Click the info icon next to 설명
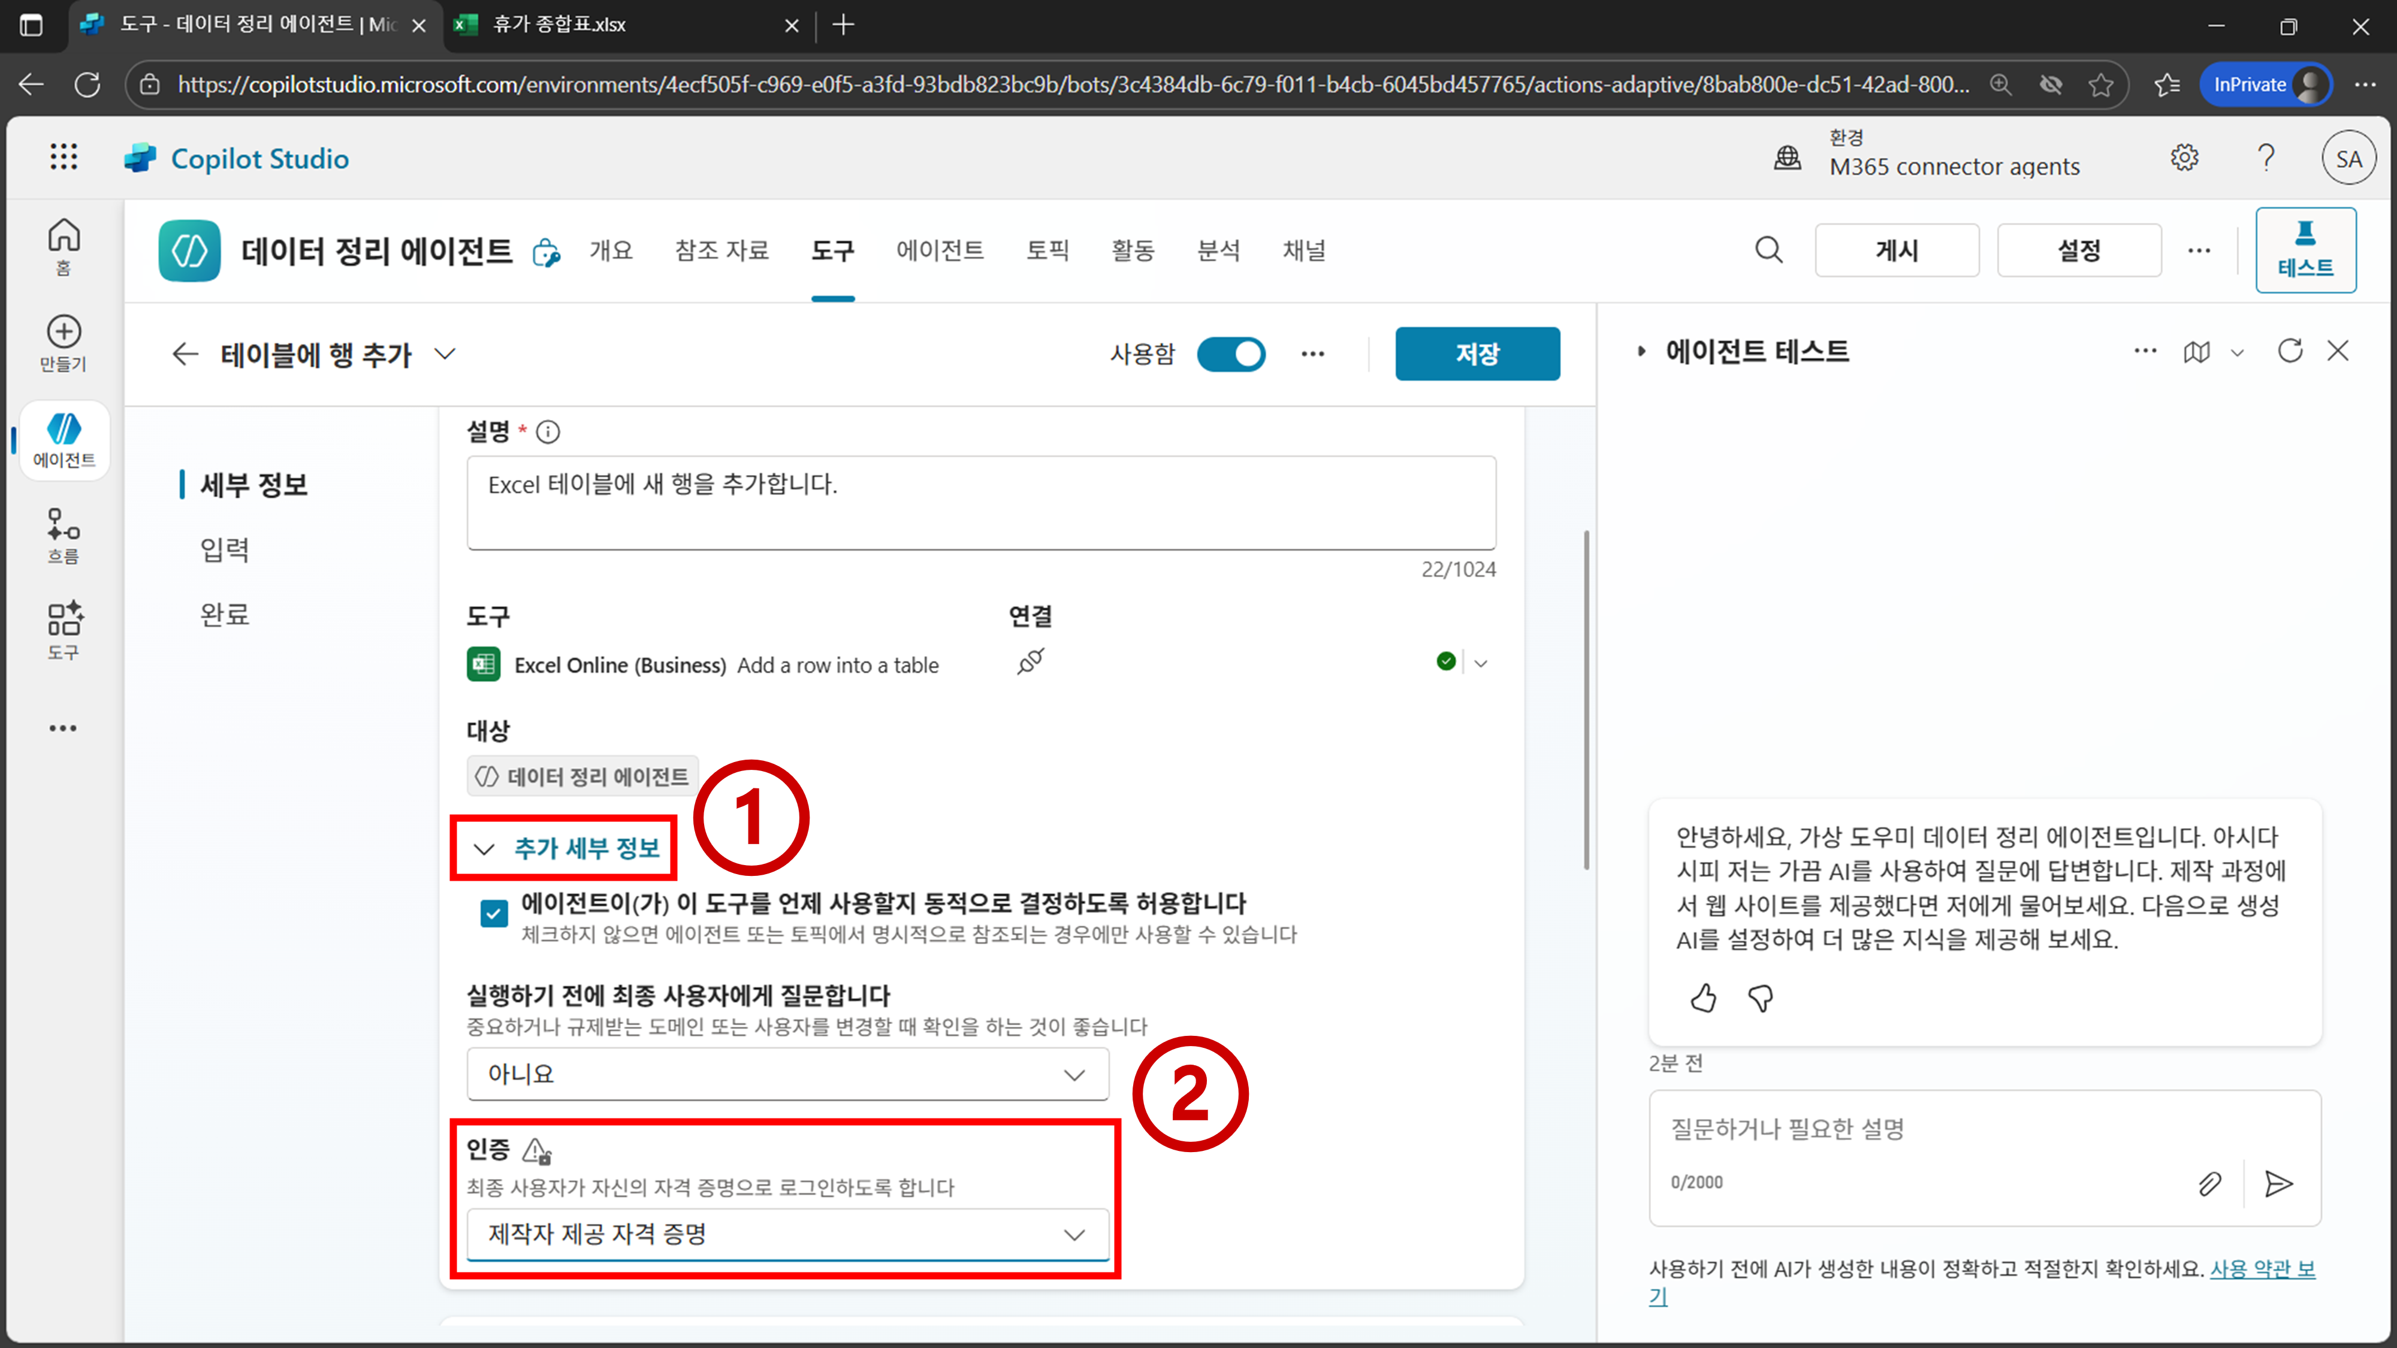The image size is (2397, 1348). tap(548, 431)
